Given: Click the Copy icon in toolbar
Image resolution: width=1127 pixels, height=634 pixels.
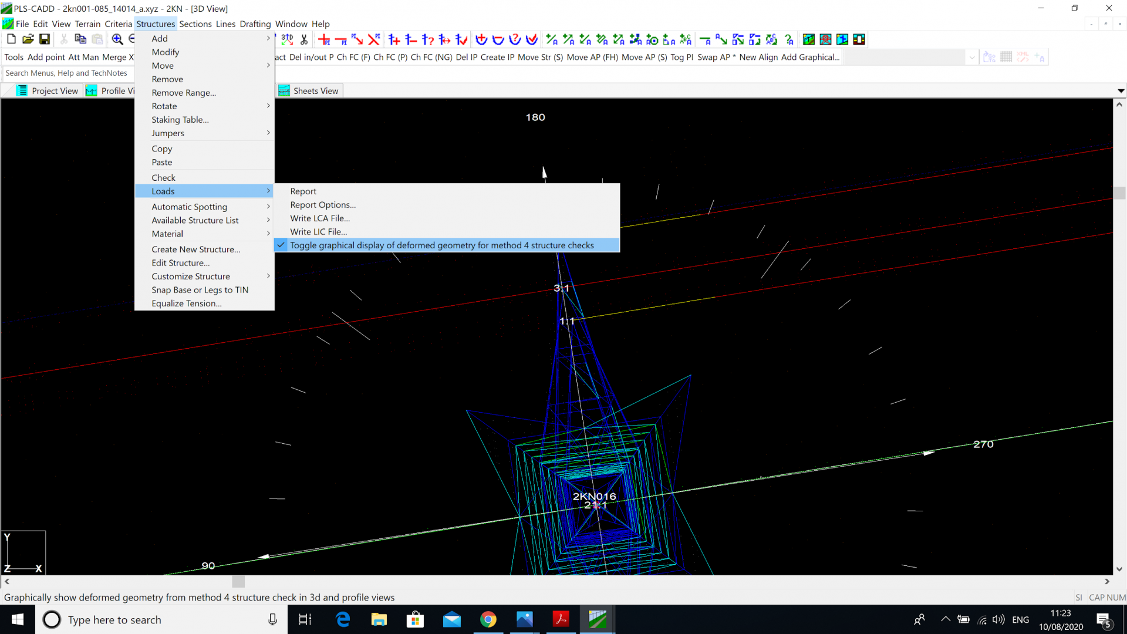Looking at the screenshot, I should [80, 39].
